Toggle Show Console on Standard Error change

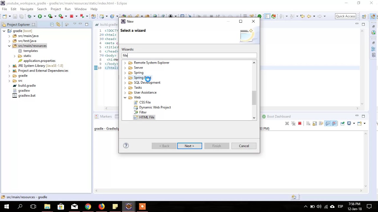[334, 123]
